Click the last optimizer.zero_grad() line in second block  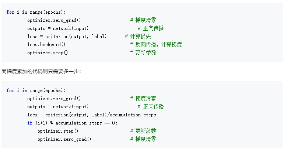pos(64,139)
